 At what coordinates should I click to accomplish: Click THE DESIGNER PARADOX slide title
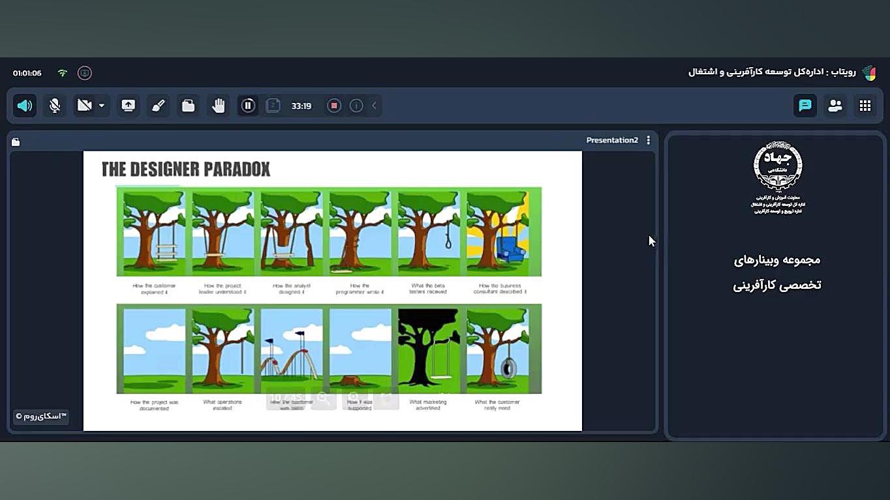click(x=186, y=169)
